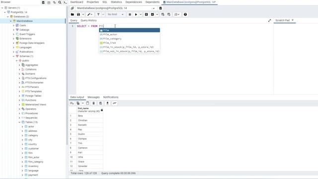Click the Save Data Changes icon
The height and width of the screenshot is (179, 318).
tap(100, 103)
